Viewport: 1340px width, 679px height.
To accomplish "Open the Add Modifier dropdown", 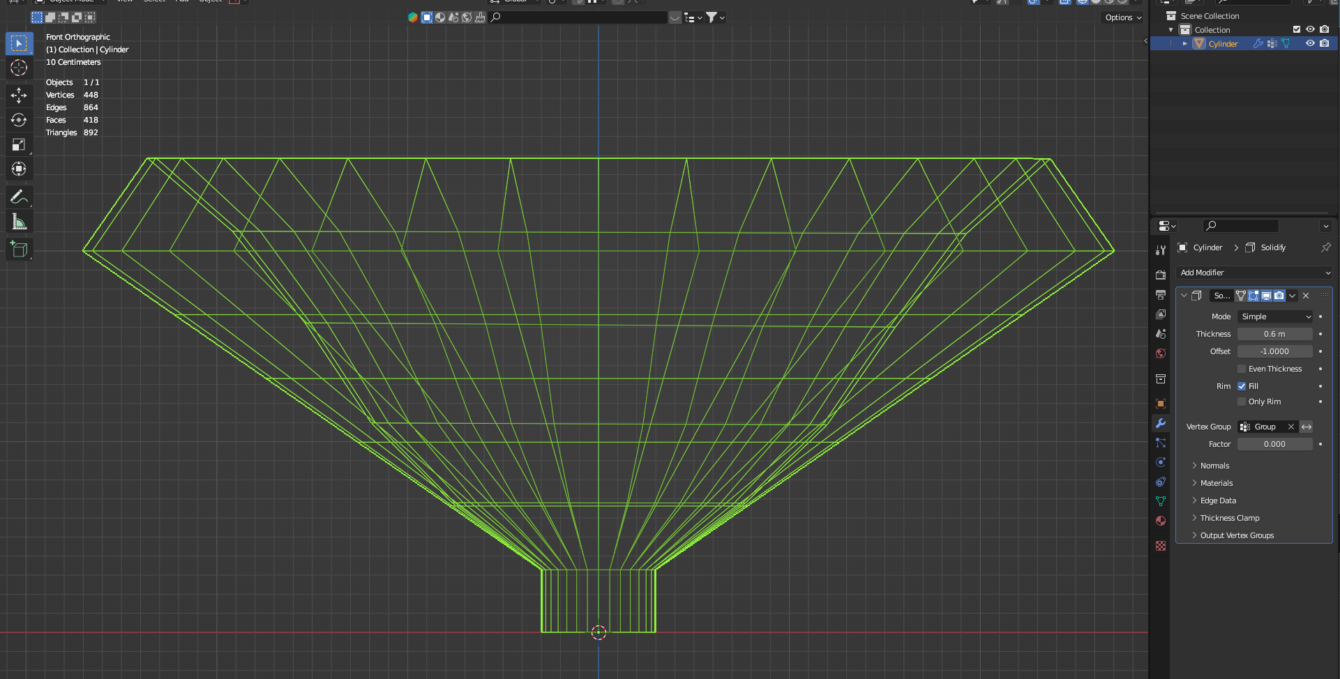I will coord(1254,273).
